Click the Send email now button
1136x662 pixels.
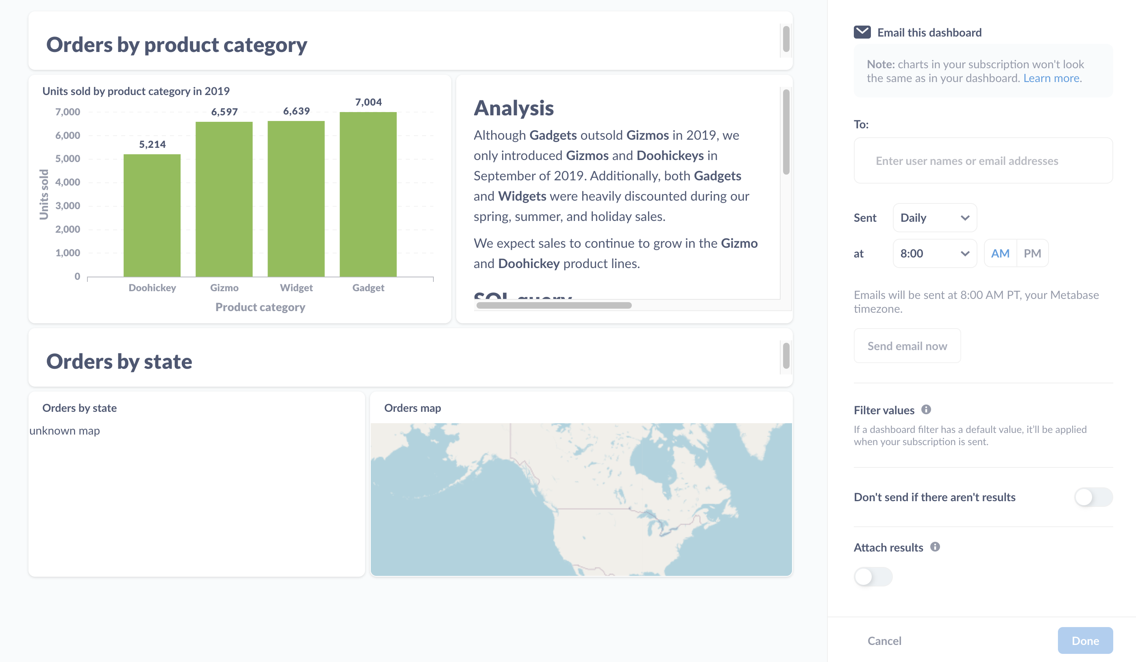click(907, 345)
